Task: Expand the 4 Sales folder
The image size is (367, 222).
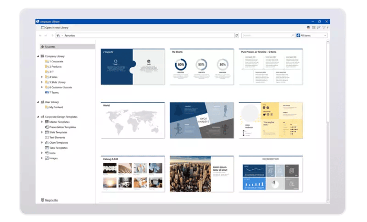Action: [x=42, y=77]
